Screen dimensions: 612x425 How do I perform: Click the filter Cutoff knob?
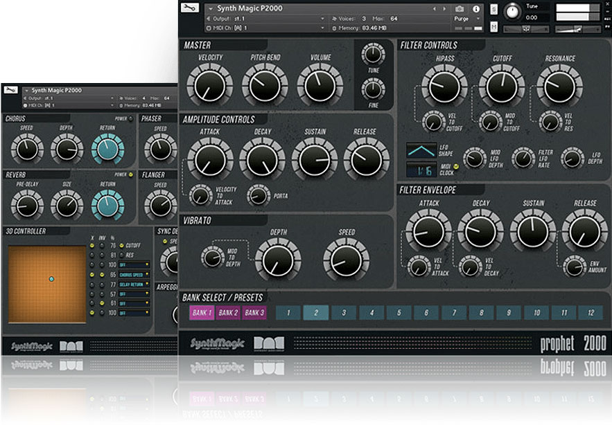tap(502, 87)
